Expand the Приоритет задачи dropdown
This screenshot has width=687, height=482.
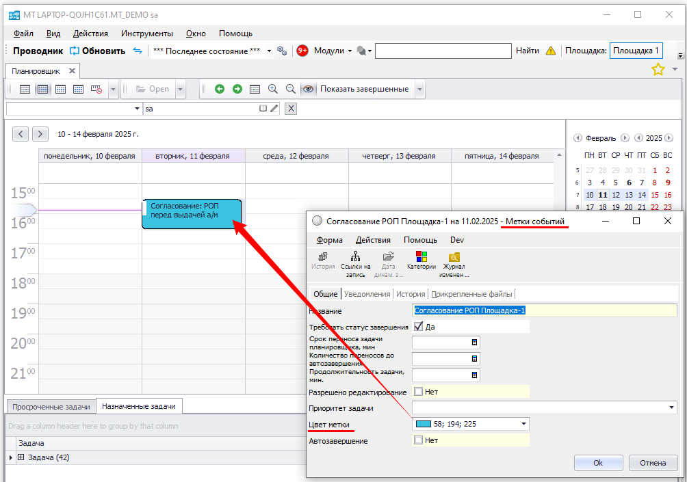[x=672, y=408]
